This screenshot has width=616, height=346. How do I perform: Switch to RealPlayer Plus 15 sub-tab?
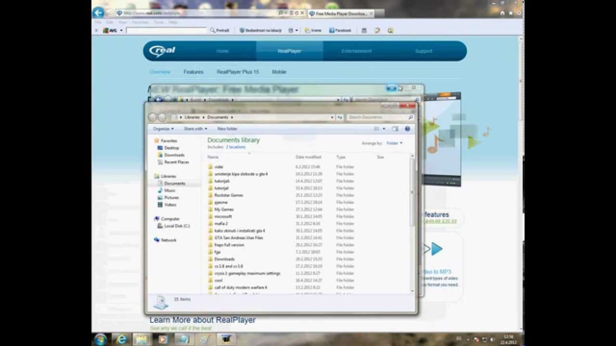[x=238, y=72]
